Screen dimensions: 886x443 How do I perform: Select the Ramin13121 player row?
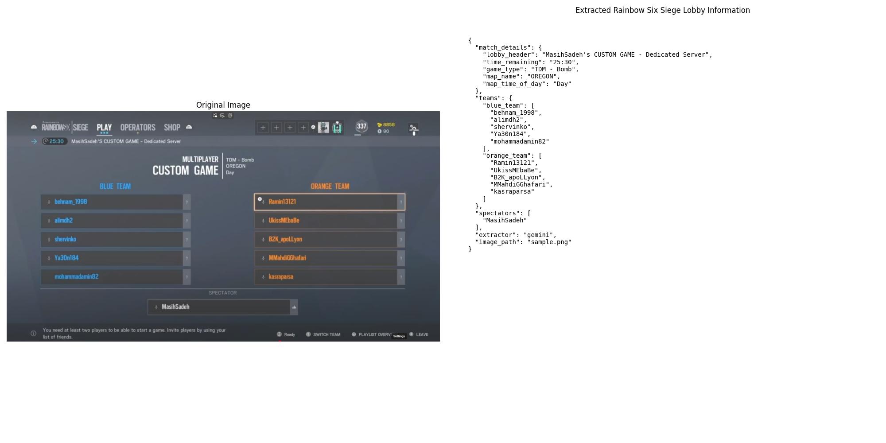pos(330,202)
